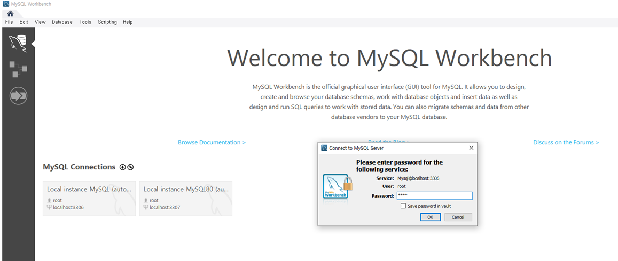Open the Scripting menu

107,22
